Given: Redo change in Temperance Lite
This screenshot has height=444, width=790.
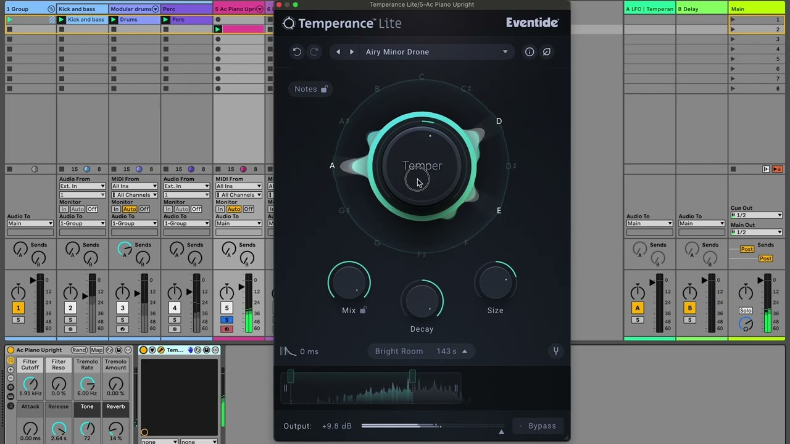Looking at the screenshot, I should point(314,52).
